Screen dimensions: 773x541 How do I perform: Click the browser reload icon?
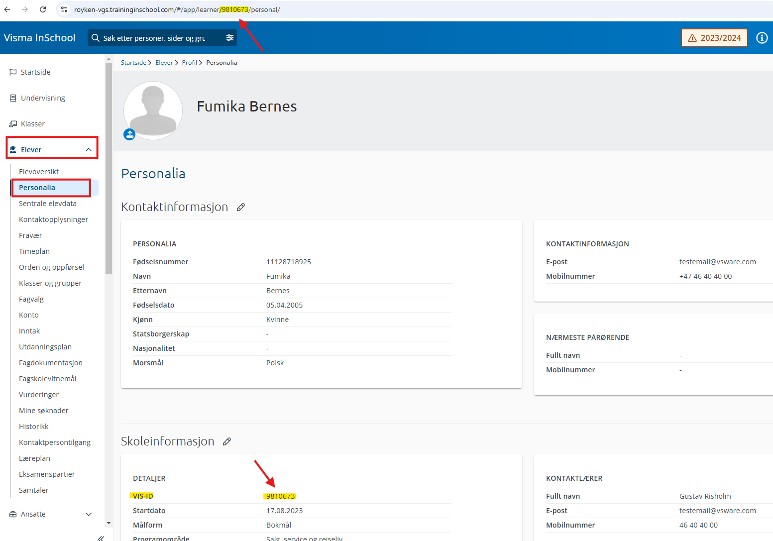click(43, 9)
